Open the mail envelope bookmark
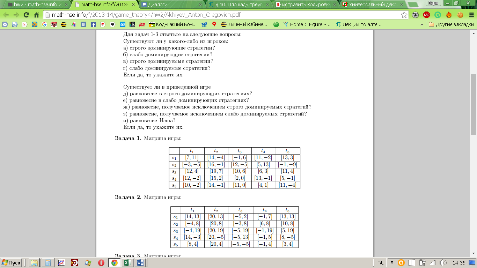477x268 pixels. point(5,24)
